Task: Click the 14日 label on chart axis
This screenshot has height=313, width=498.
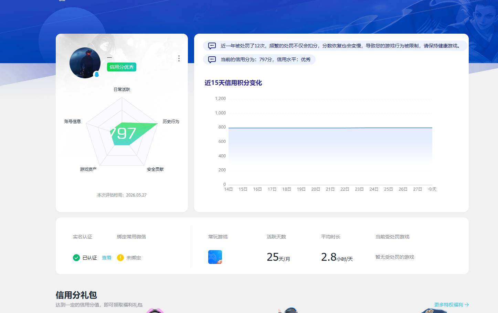Action: (229, 189)
